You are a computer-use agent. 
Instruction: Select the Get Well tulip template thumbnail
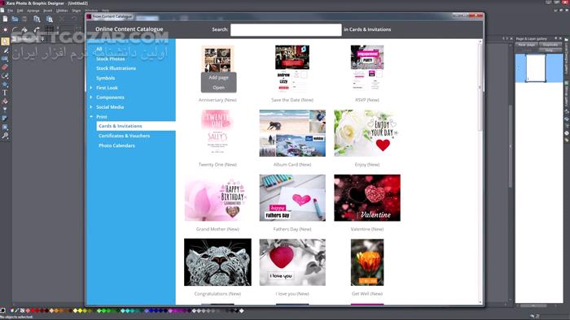click(x=367, y=262)
